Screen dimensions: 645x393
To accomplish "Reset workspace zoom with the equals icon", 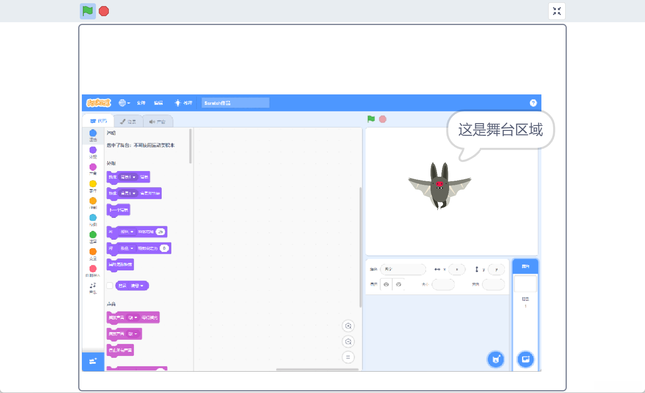I will pos(348,357).
